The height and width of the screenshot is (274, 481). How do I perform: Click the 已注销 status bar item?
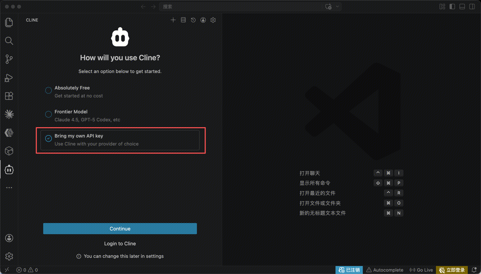[349, 270]
